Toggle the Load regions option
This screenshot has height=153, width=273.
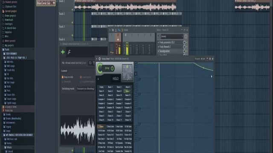tap(81, 77)
